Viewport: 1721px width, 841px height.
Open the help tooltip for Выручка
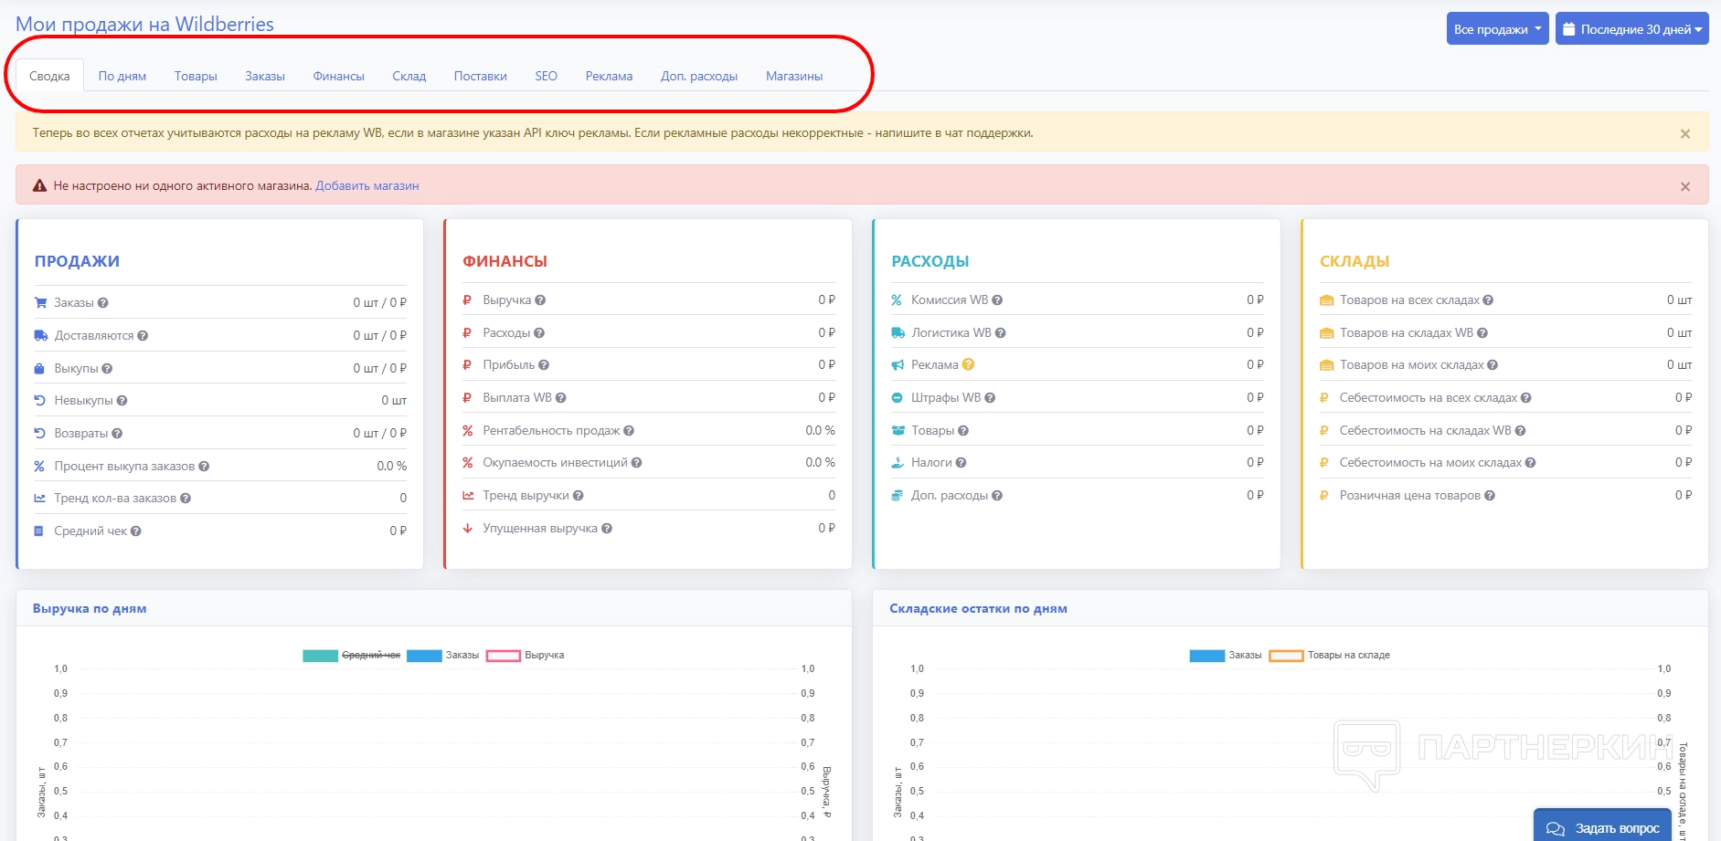click(x=540, y=300)
